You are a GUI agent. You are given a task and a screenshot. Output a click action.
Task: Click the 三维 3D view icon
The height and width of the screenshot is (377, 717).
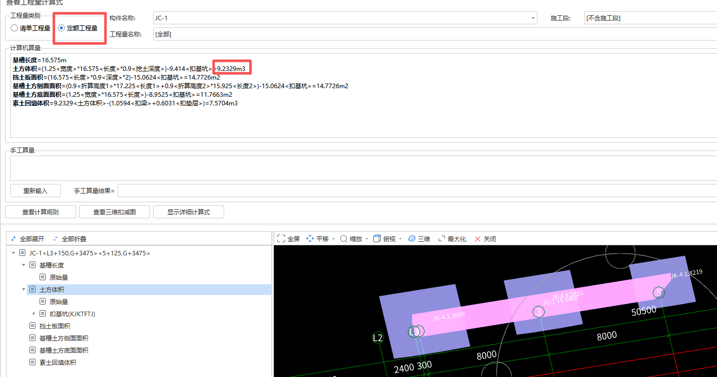pos(412,239)
